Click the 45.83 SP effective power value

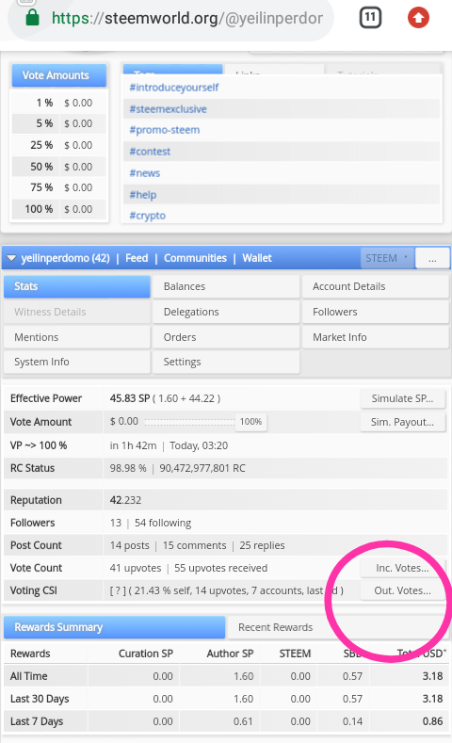point(130,398)
